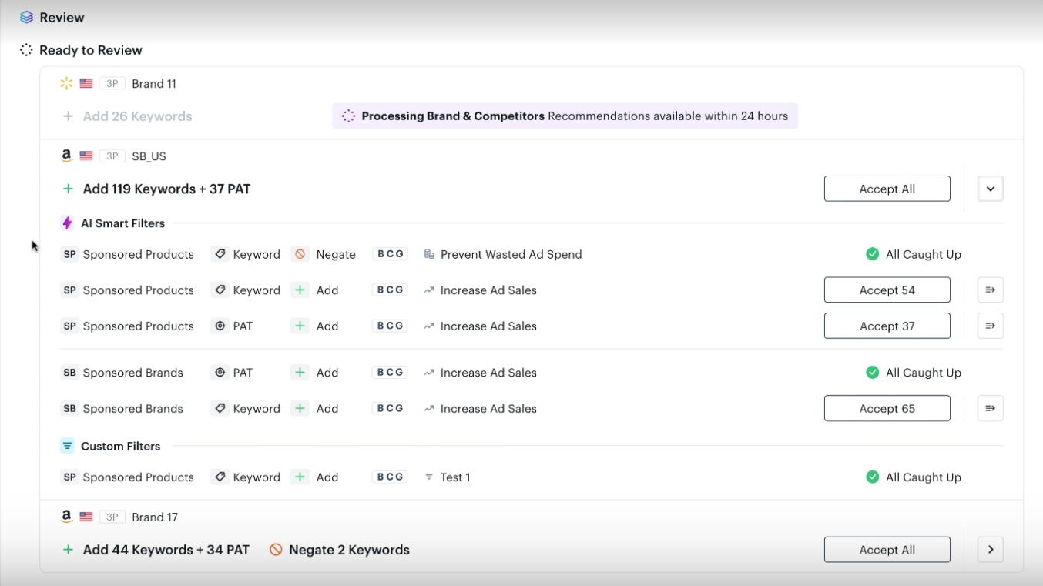Click the AI Smart Filters heading
The image size is (1043, 586).
(x=123, y=223)
